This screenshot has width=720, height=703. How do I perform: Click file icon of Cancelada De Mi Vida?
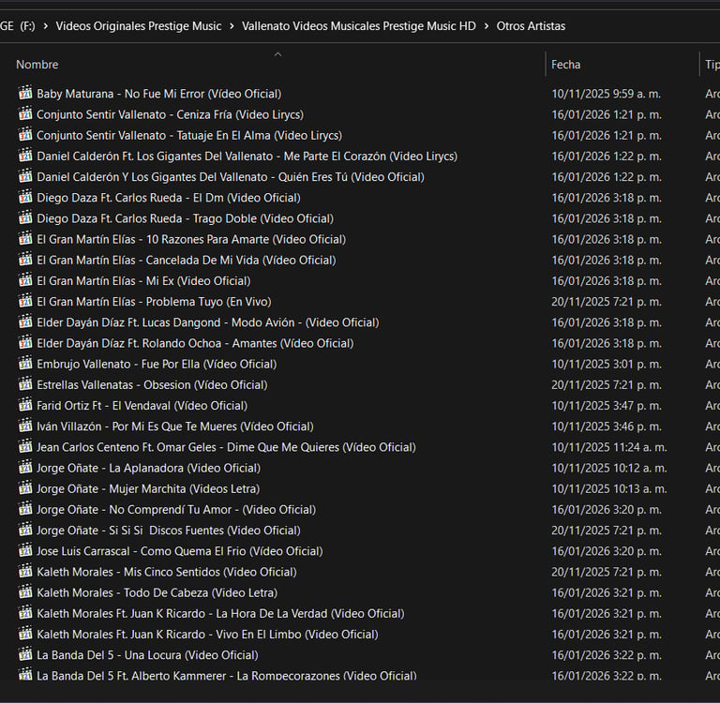click(x=25, y=260)
